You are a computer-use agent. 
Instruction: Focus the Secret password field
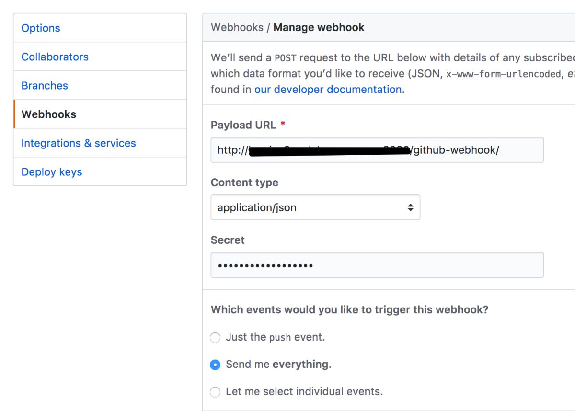377,265
